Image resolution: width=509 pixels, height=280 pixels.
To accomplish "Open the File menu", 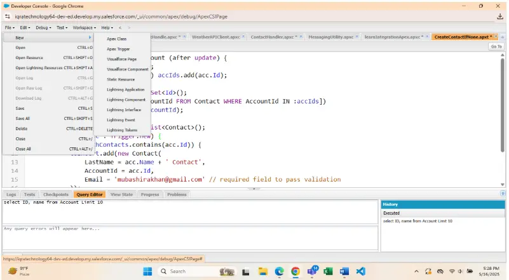I will point(10,27).
